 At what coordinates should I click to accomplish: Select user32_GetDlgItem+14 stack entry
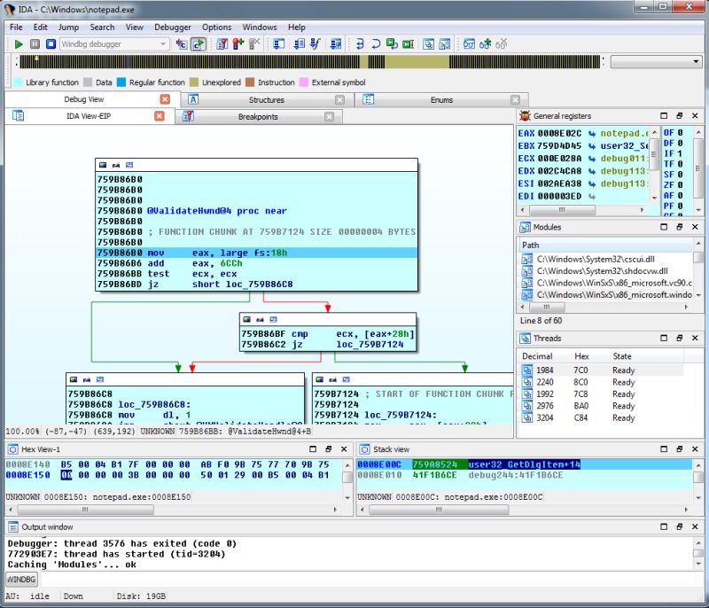(525, 464)
